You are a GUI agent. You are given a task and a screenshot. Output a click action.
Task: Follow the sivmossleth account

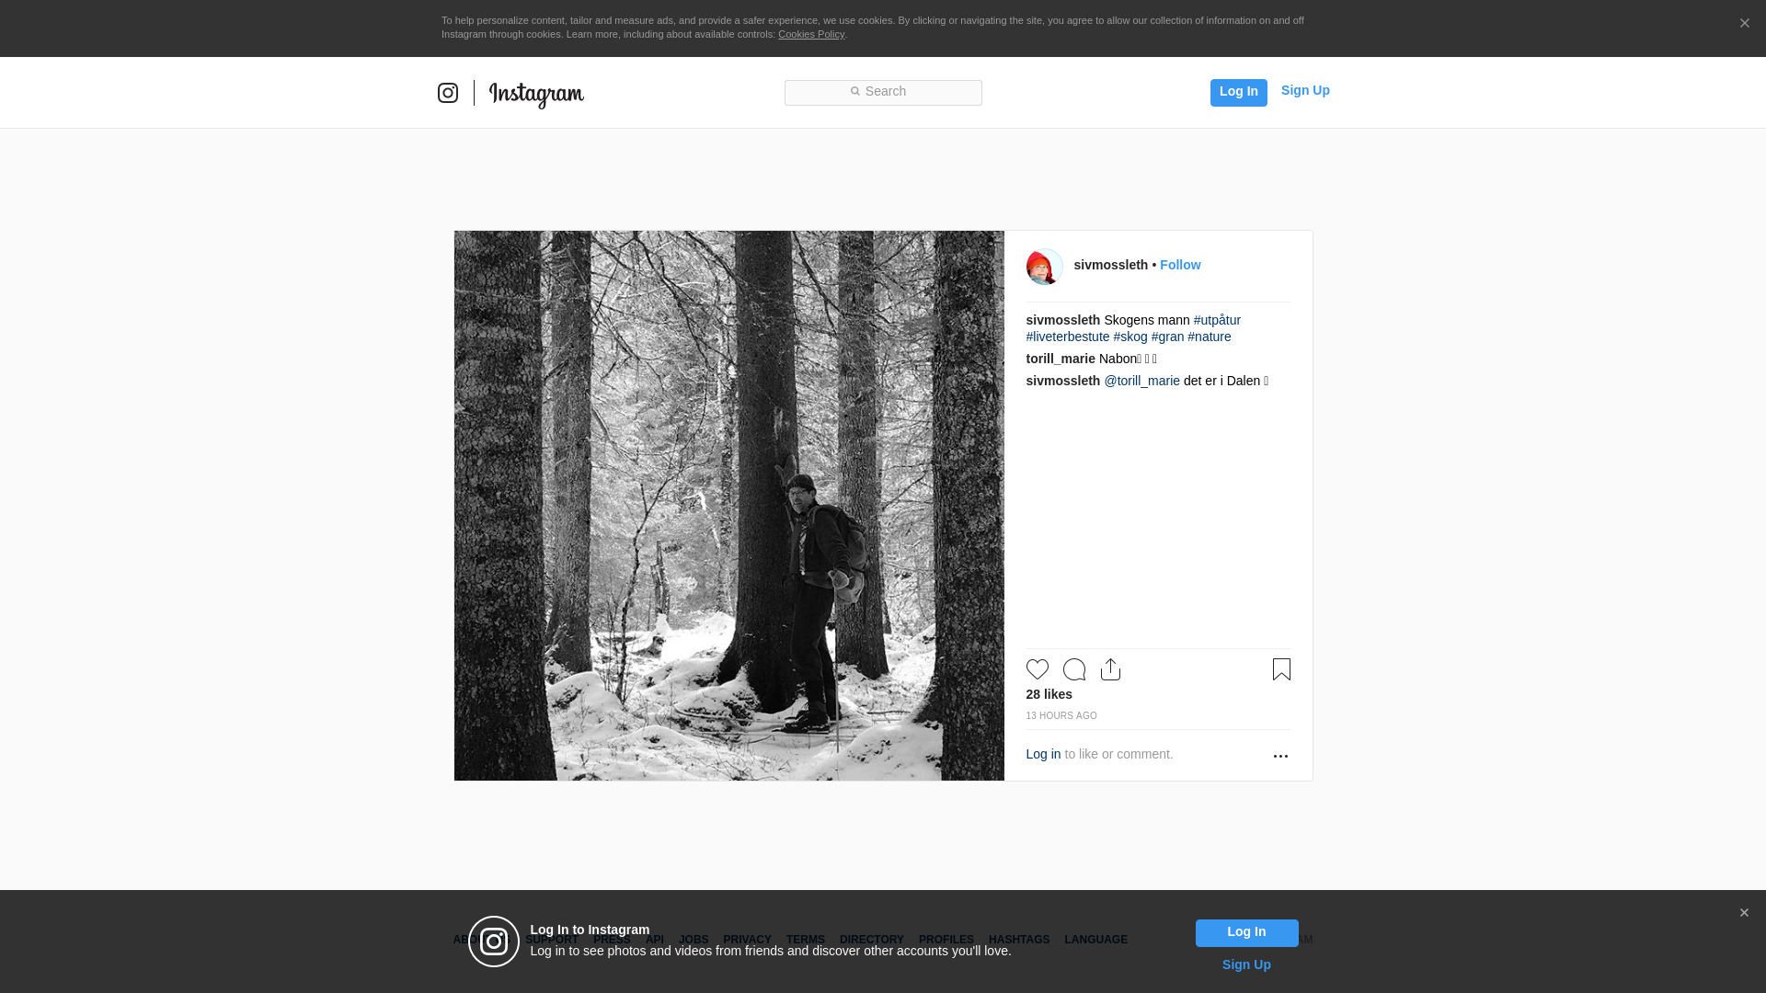[x=1179, y=265]
